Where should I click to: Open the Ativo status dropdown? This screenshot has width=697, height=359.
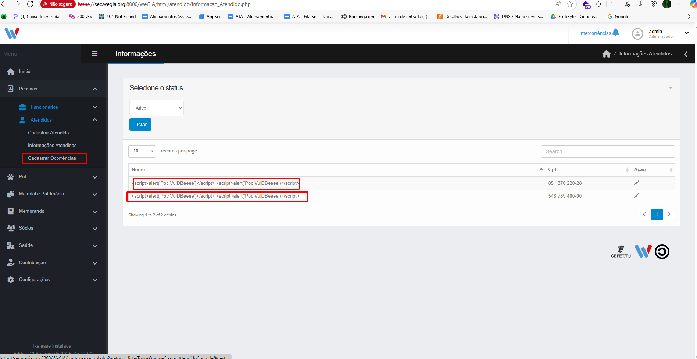pos(157,108)
